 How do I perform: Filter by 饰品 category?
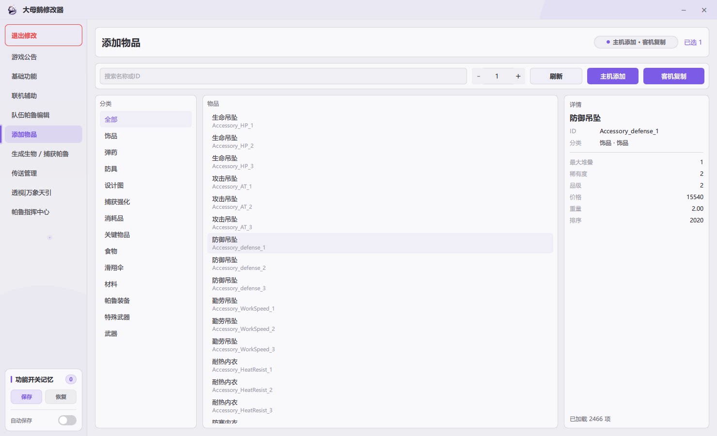point(146,136)
